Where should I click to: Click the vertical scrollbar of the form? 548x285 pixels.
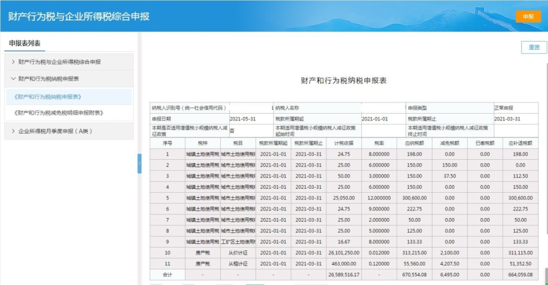(x=546, y=149)
